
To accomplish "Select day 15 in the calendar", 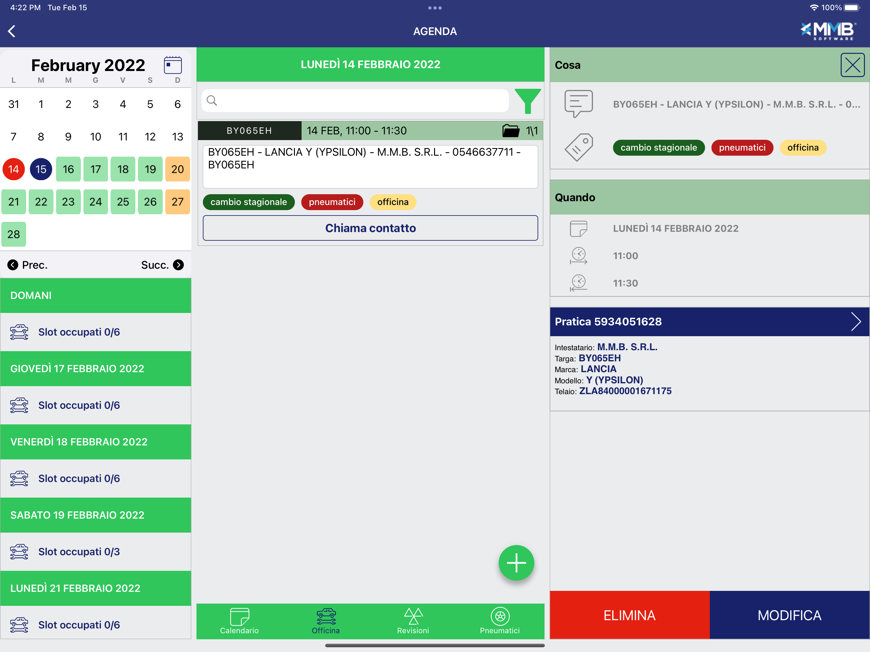I will [x=41, y=169].
